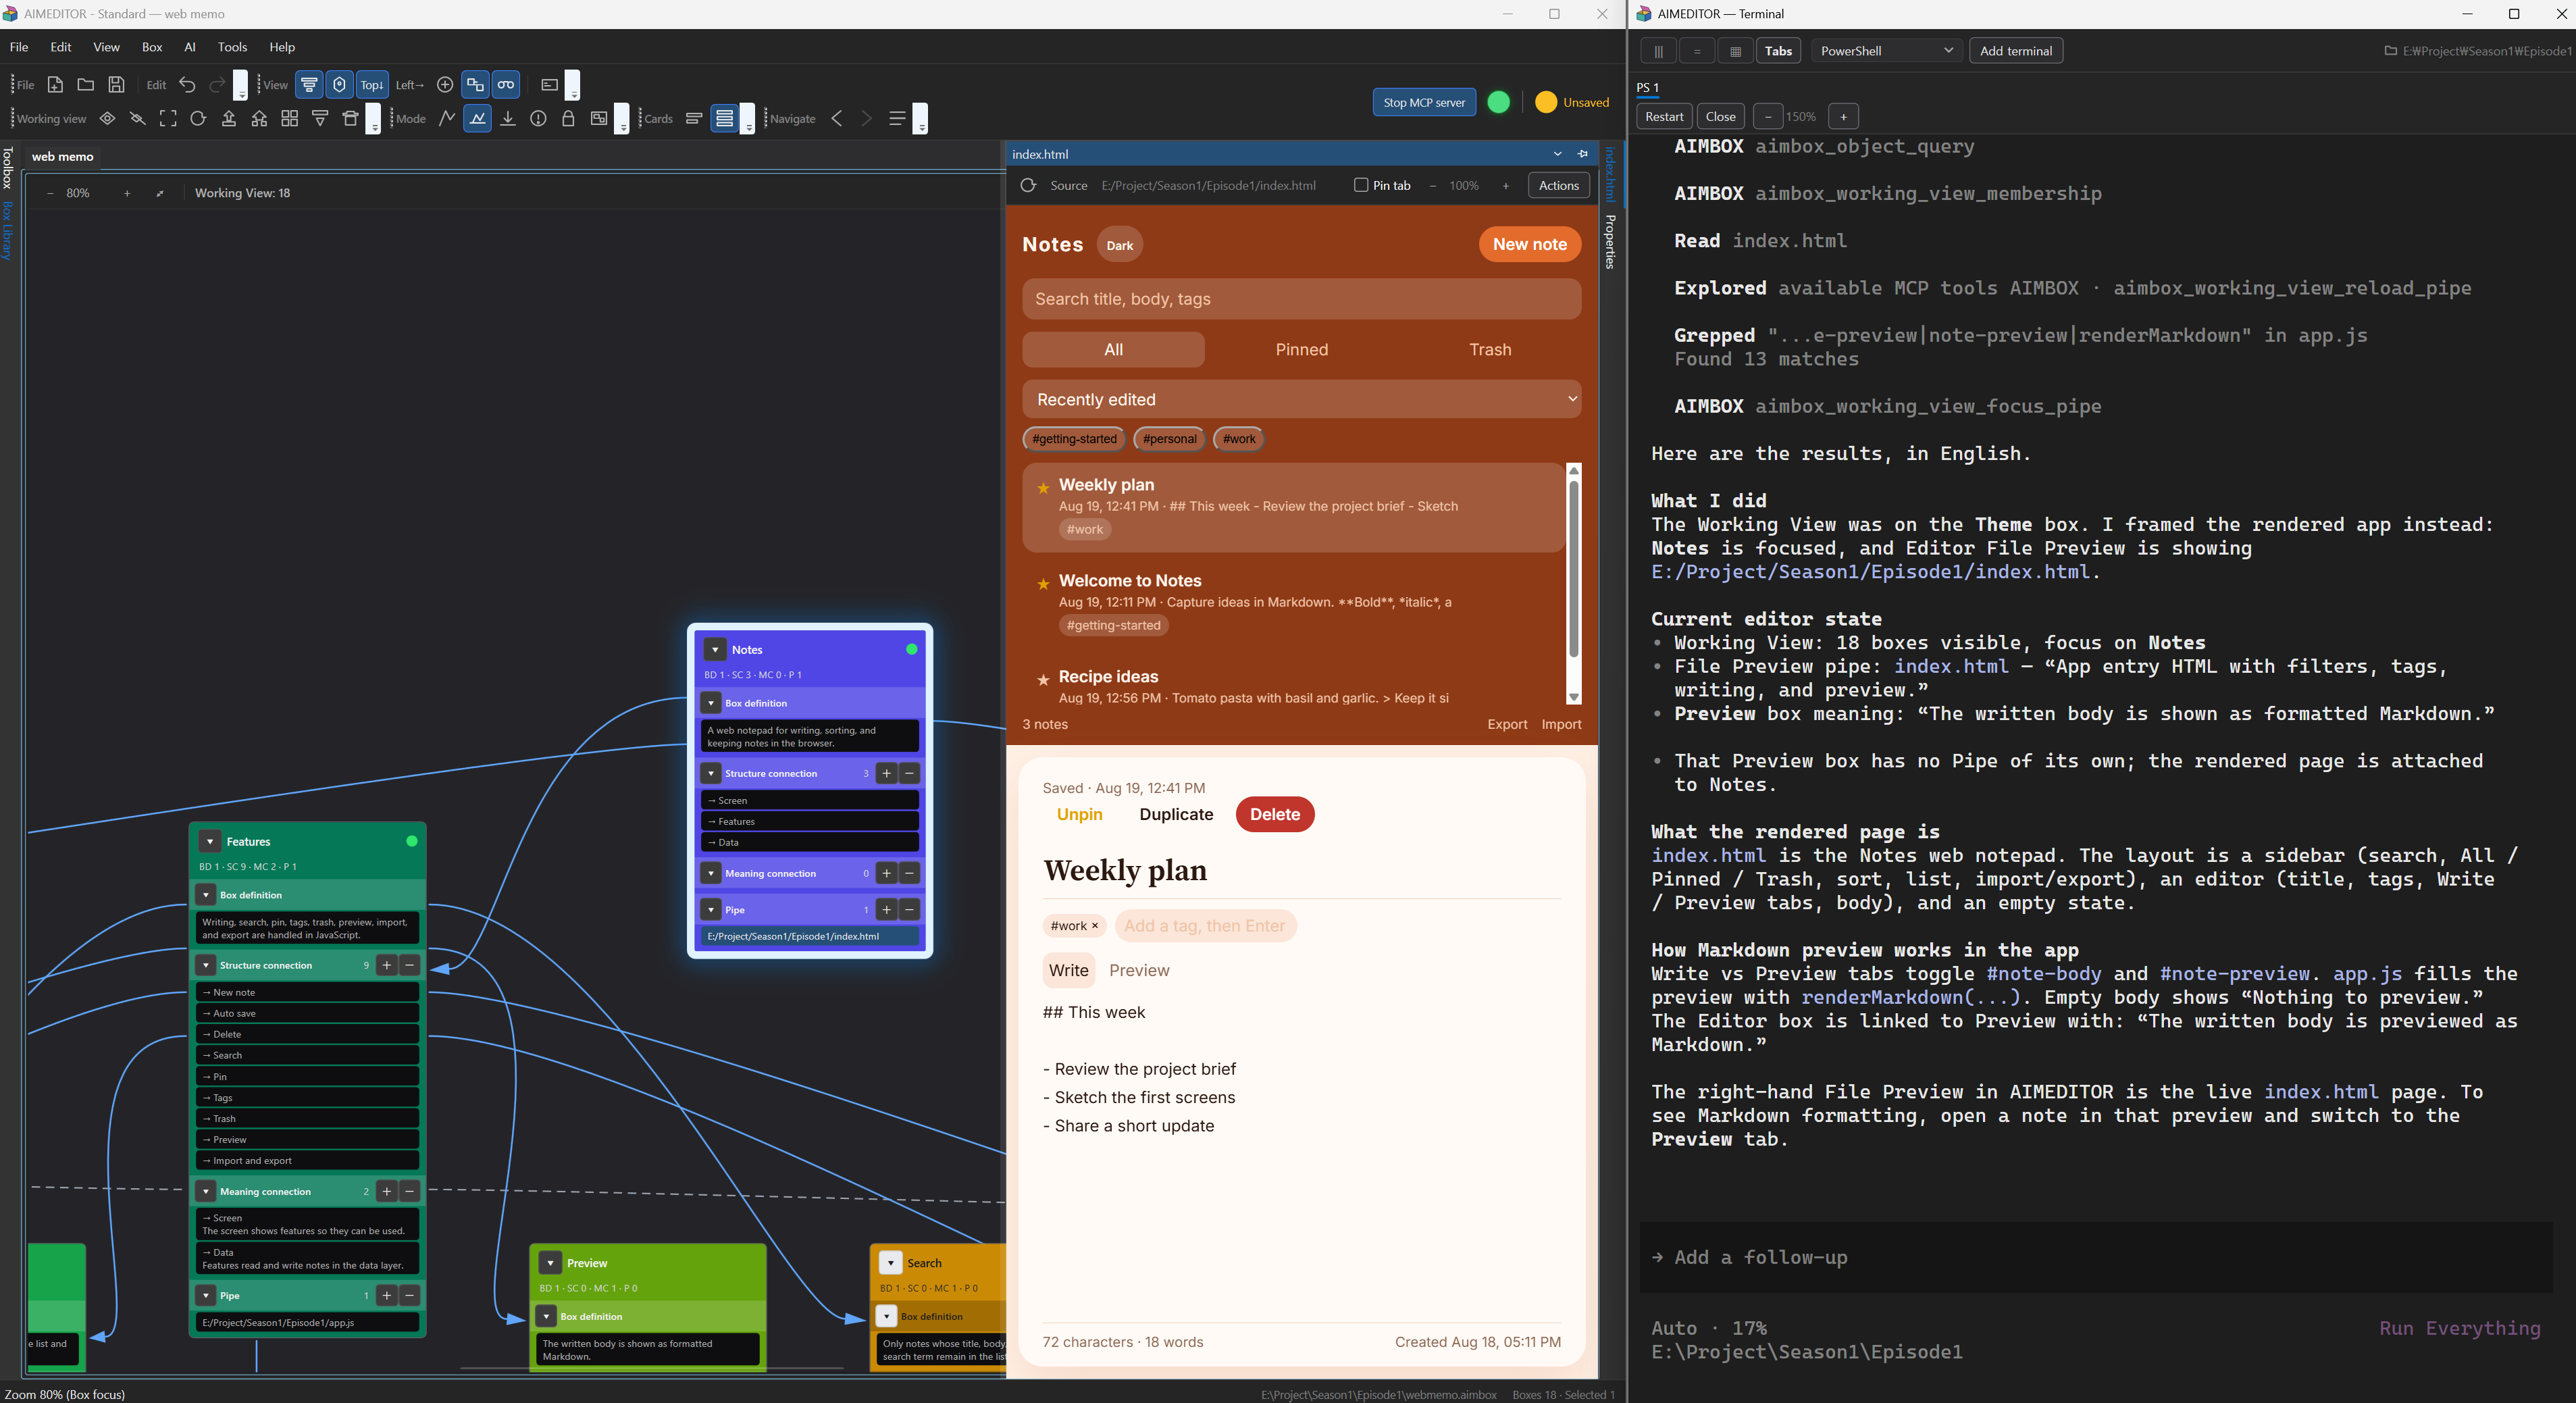The image size is (2576, 1403).
Task: Open the Edit toolbar overflow dropdown
Action: (241, 86)
